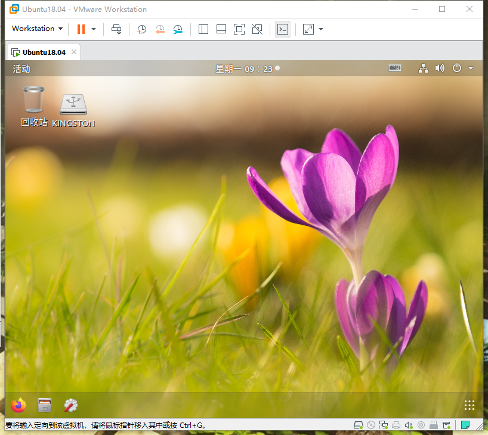Enter Unity mode

(x=257, y=29)
